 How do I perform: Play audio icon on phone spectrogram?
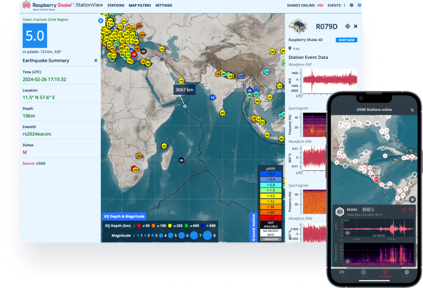pyautogui.click(x=348, y=261)
